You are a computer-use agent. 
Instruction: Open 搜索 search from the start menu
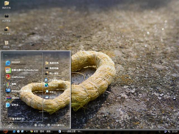51,92
